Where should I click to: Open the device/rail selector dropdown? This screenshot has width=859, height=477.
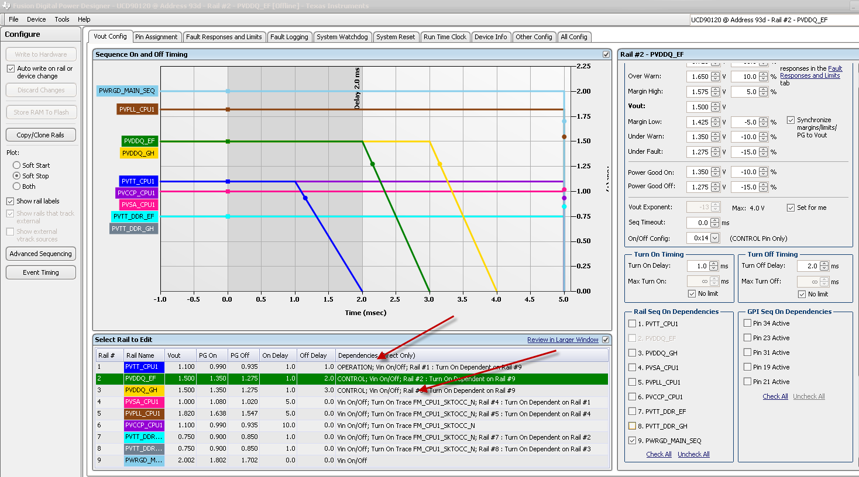click(x=774, y=19)
